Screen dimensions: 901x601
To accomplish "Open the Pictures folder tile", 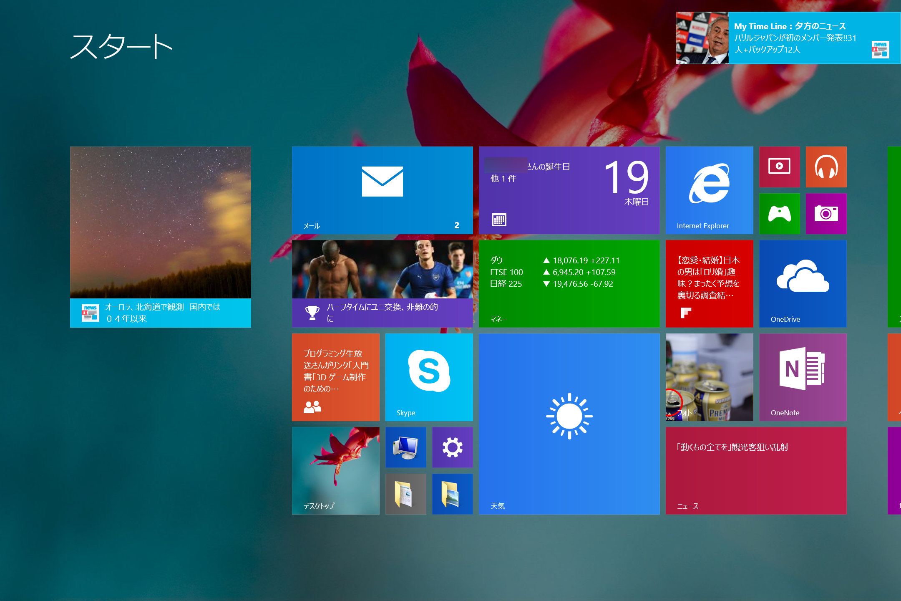I will 452,494.
